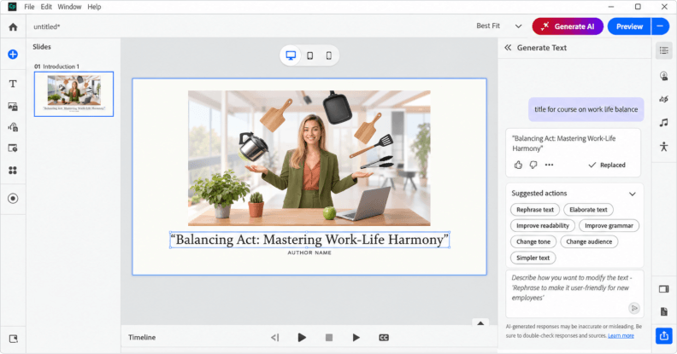Click the Replaced status label
The image size is (677, 354).
(x=607, y=165)
